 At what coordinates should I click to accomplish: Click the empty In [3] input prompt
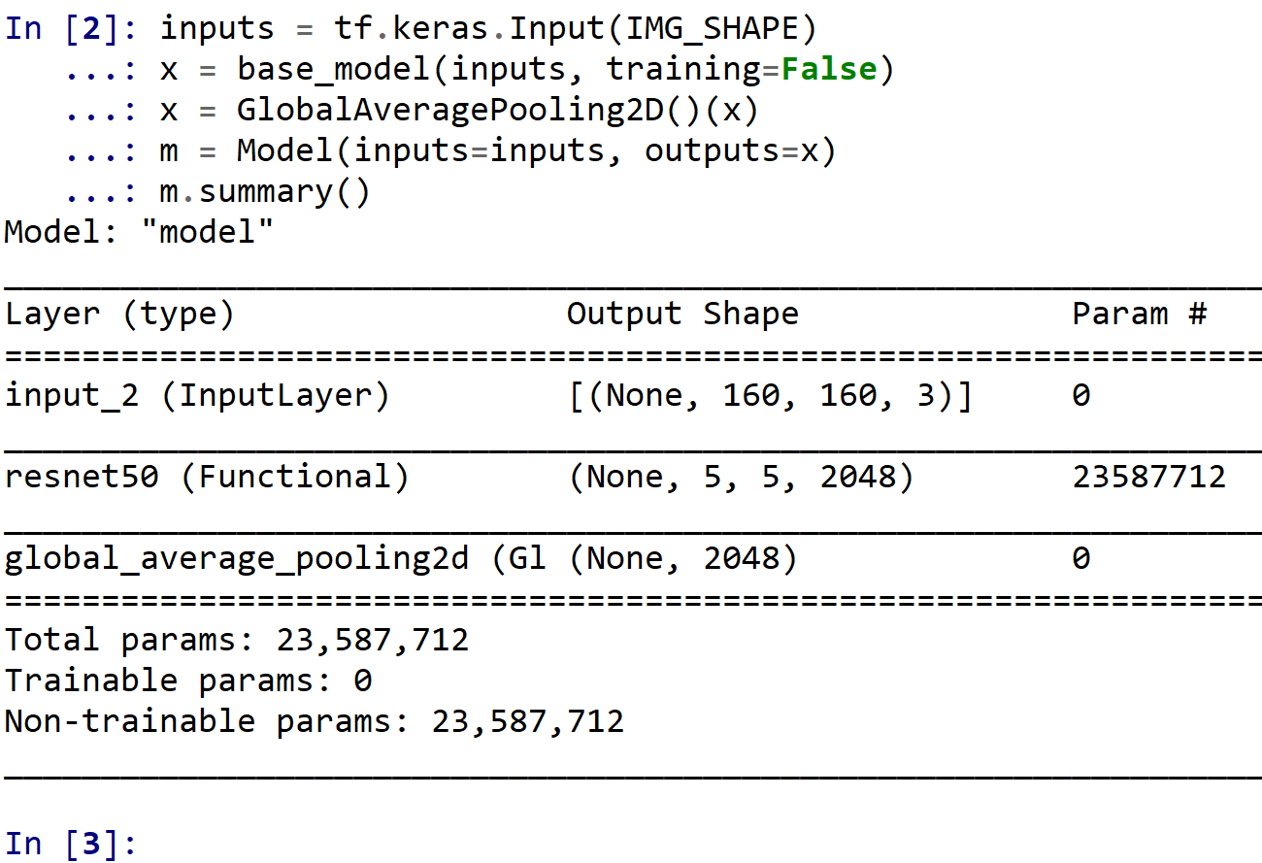73,843
